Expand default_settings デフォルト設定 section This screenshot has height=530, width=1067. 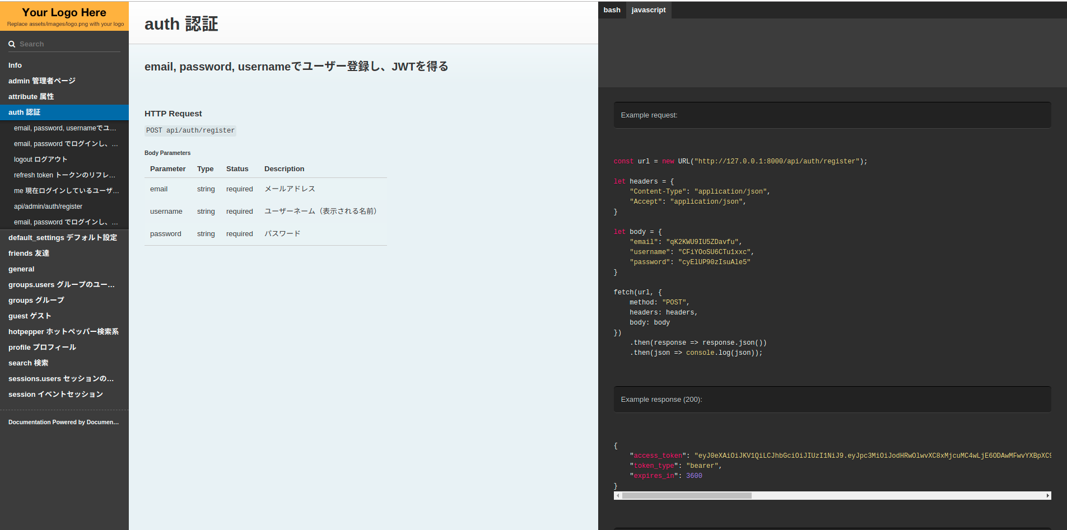coord(63,238)
